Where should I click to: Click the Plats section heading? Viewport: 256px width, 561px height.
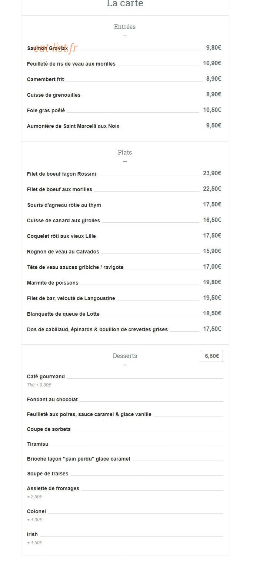pos(125,152)
